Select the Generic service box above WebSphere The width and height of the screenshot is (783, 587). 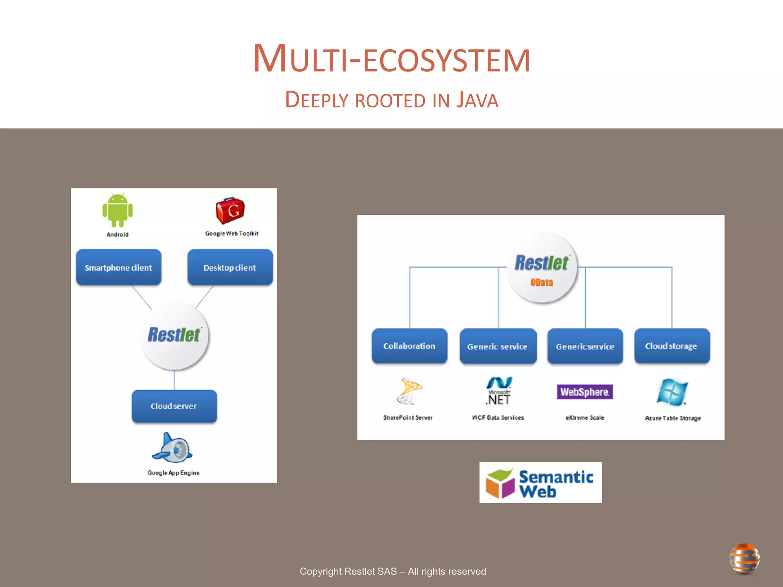click(585, 346)
